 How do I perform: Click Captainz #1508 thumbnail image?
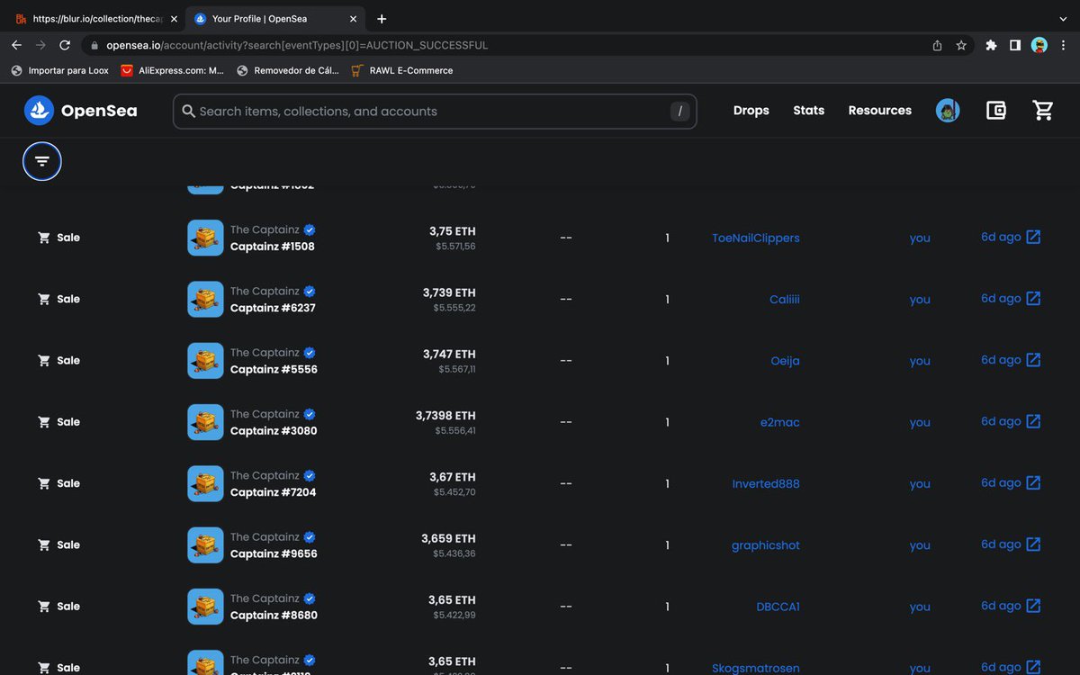(x=205, y=238)
